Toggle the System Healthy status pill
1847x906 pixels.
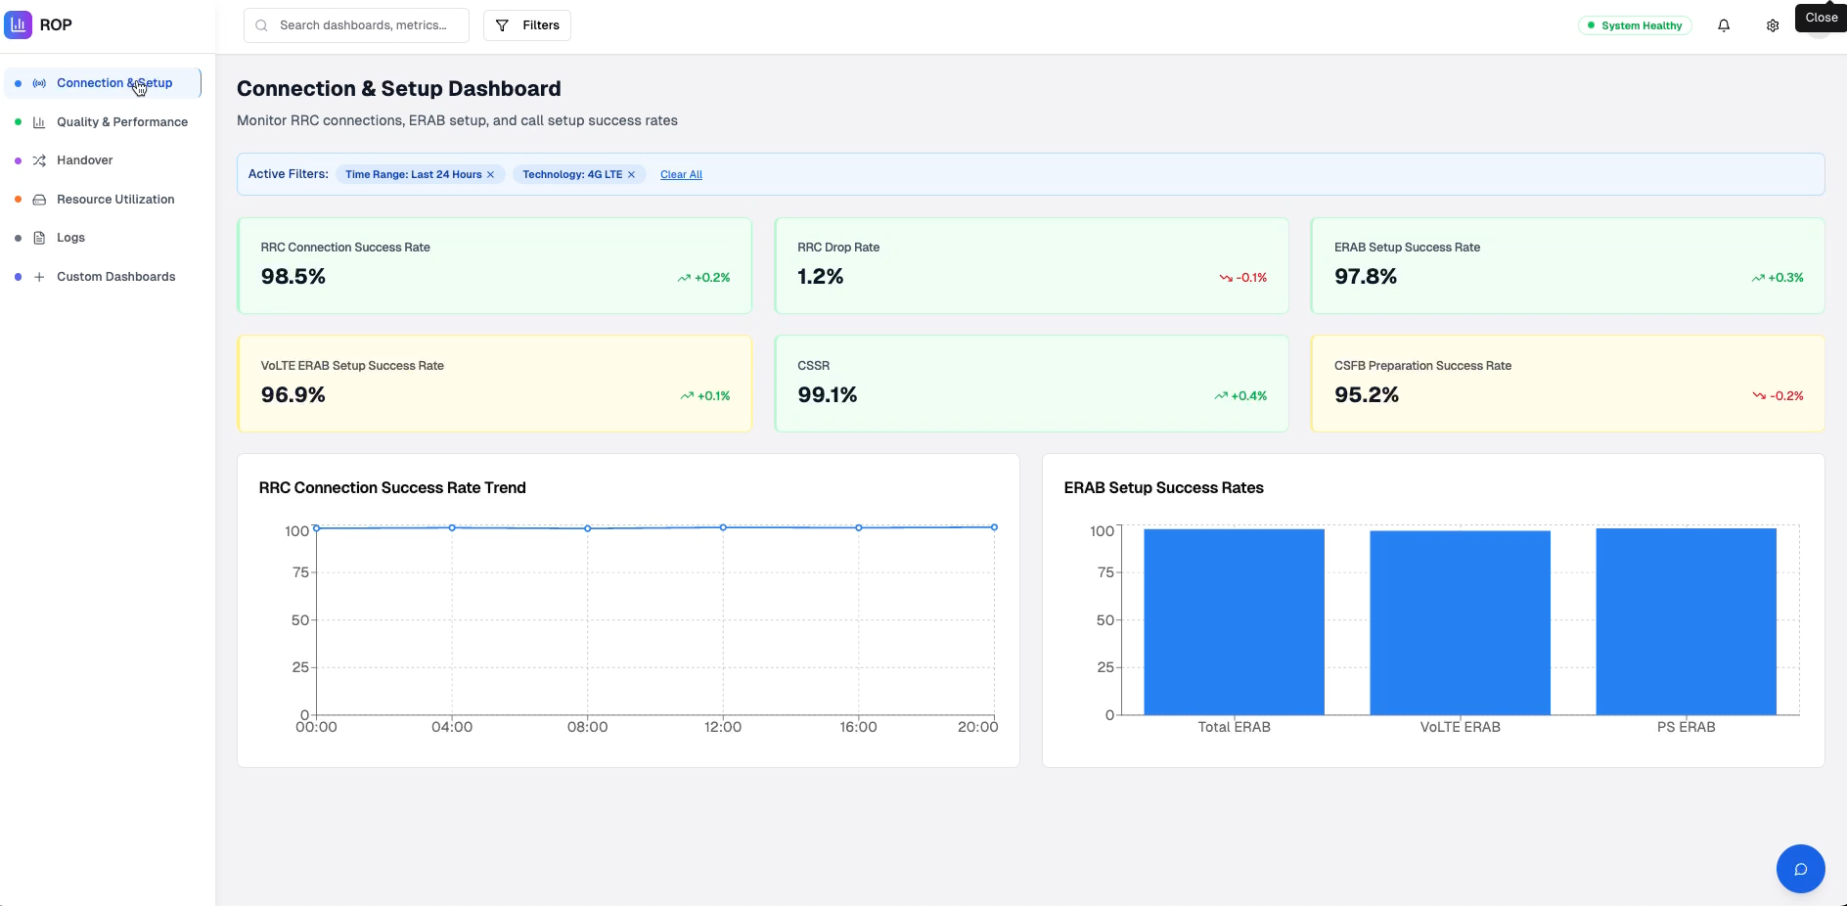[1635, 25]
